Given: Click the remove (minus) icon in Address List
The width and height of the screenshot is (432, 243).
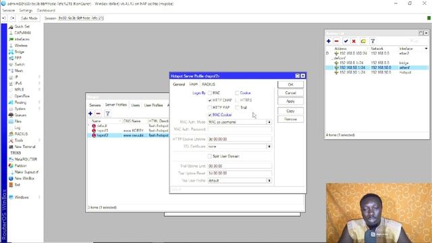Looking at the screenshot, I should coord(336,41).
